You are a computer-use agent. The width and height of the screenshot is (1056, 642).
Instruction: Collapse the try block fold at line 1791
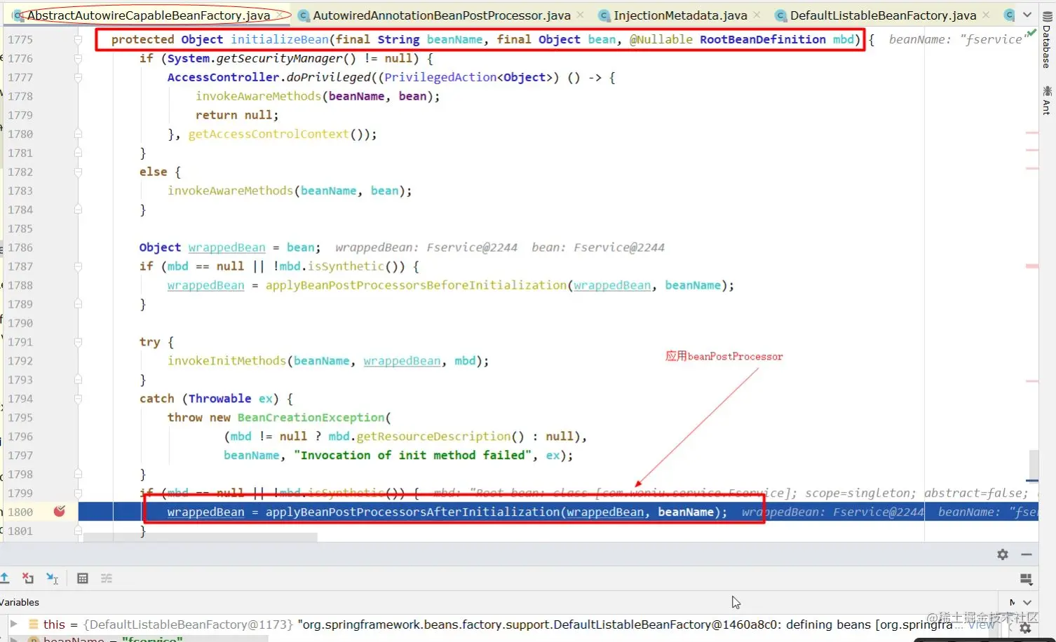(x=78, y=343)
